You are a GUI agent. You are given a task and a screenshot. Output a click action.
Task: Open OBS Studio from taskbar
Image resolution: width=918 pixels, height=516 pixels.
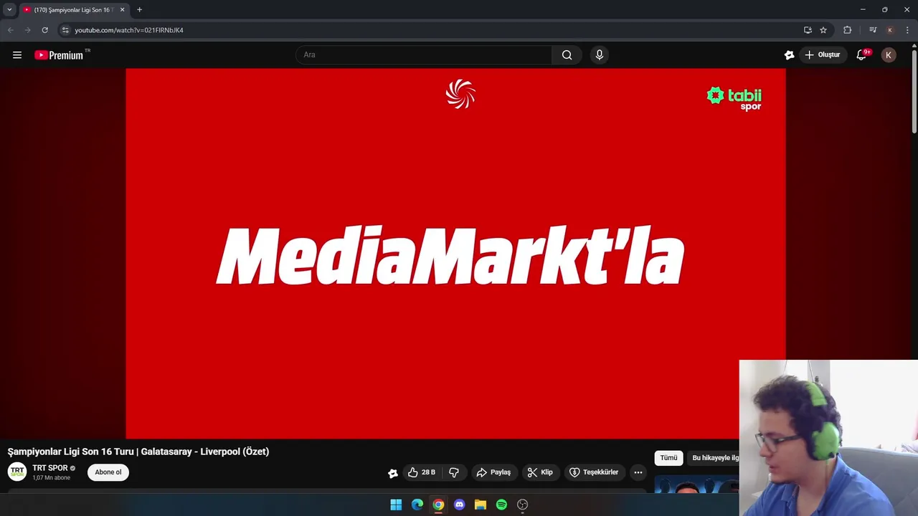(x=523, y=505)
